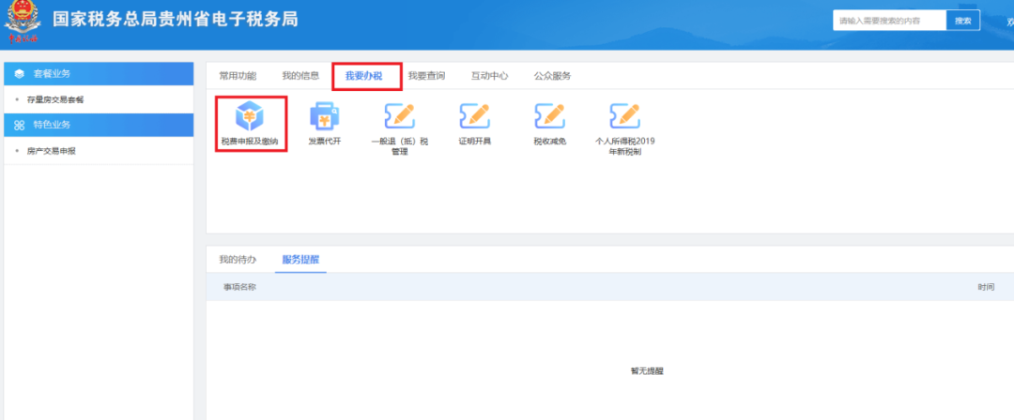
Task: Open 存量房交易套餐 in the sidebar
Action: coord(55,100)
